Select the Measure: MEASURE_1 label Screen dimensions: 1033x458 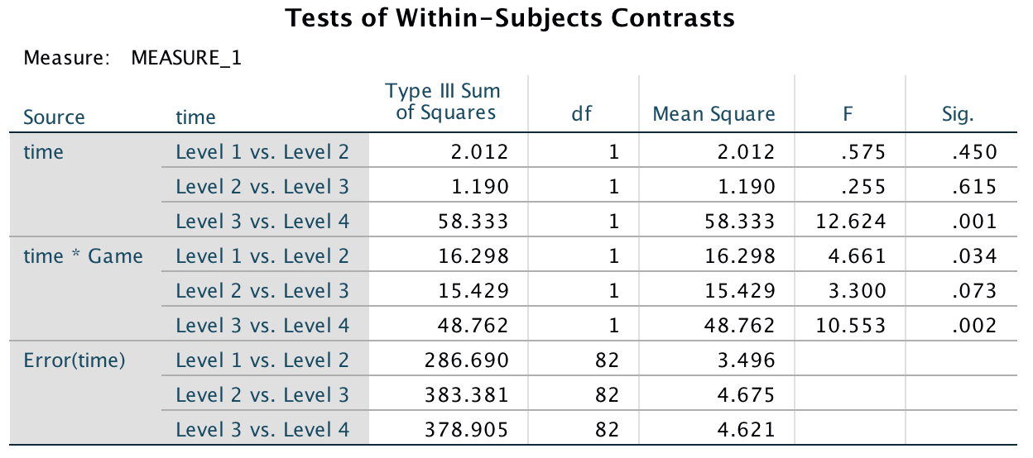132,59
